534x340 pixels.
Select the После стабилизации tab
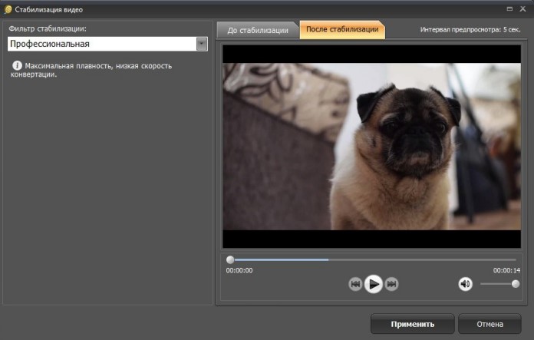tap(342, 30)
